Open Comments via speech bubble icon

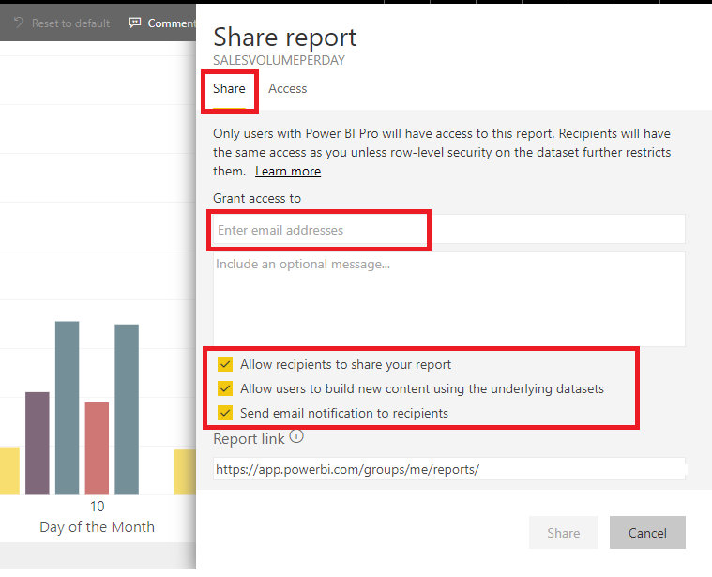pyautogui.click(x=135, y=23)
